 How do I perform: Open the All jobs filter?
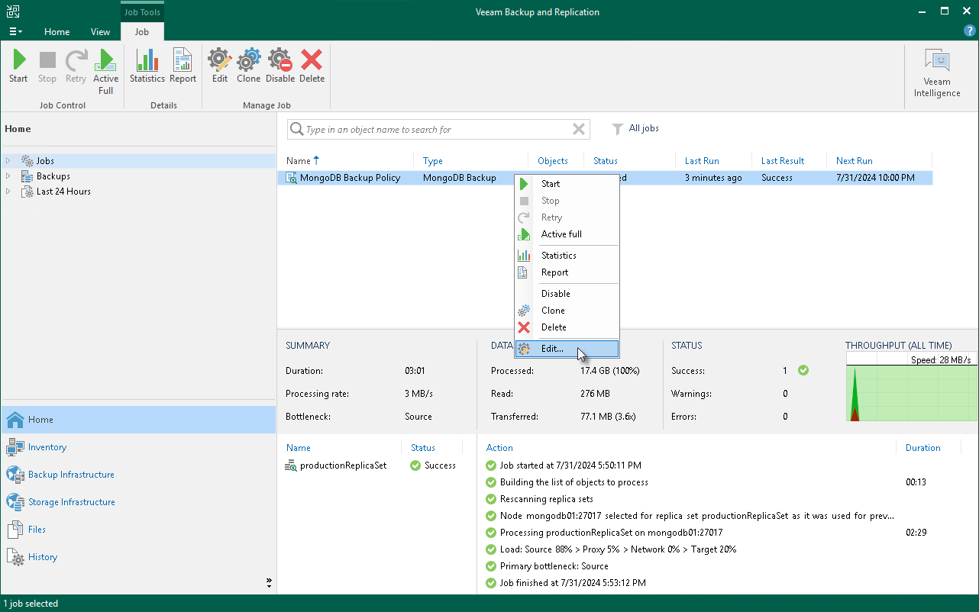click(x=635, y=129)
